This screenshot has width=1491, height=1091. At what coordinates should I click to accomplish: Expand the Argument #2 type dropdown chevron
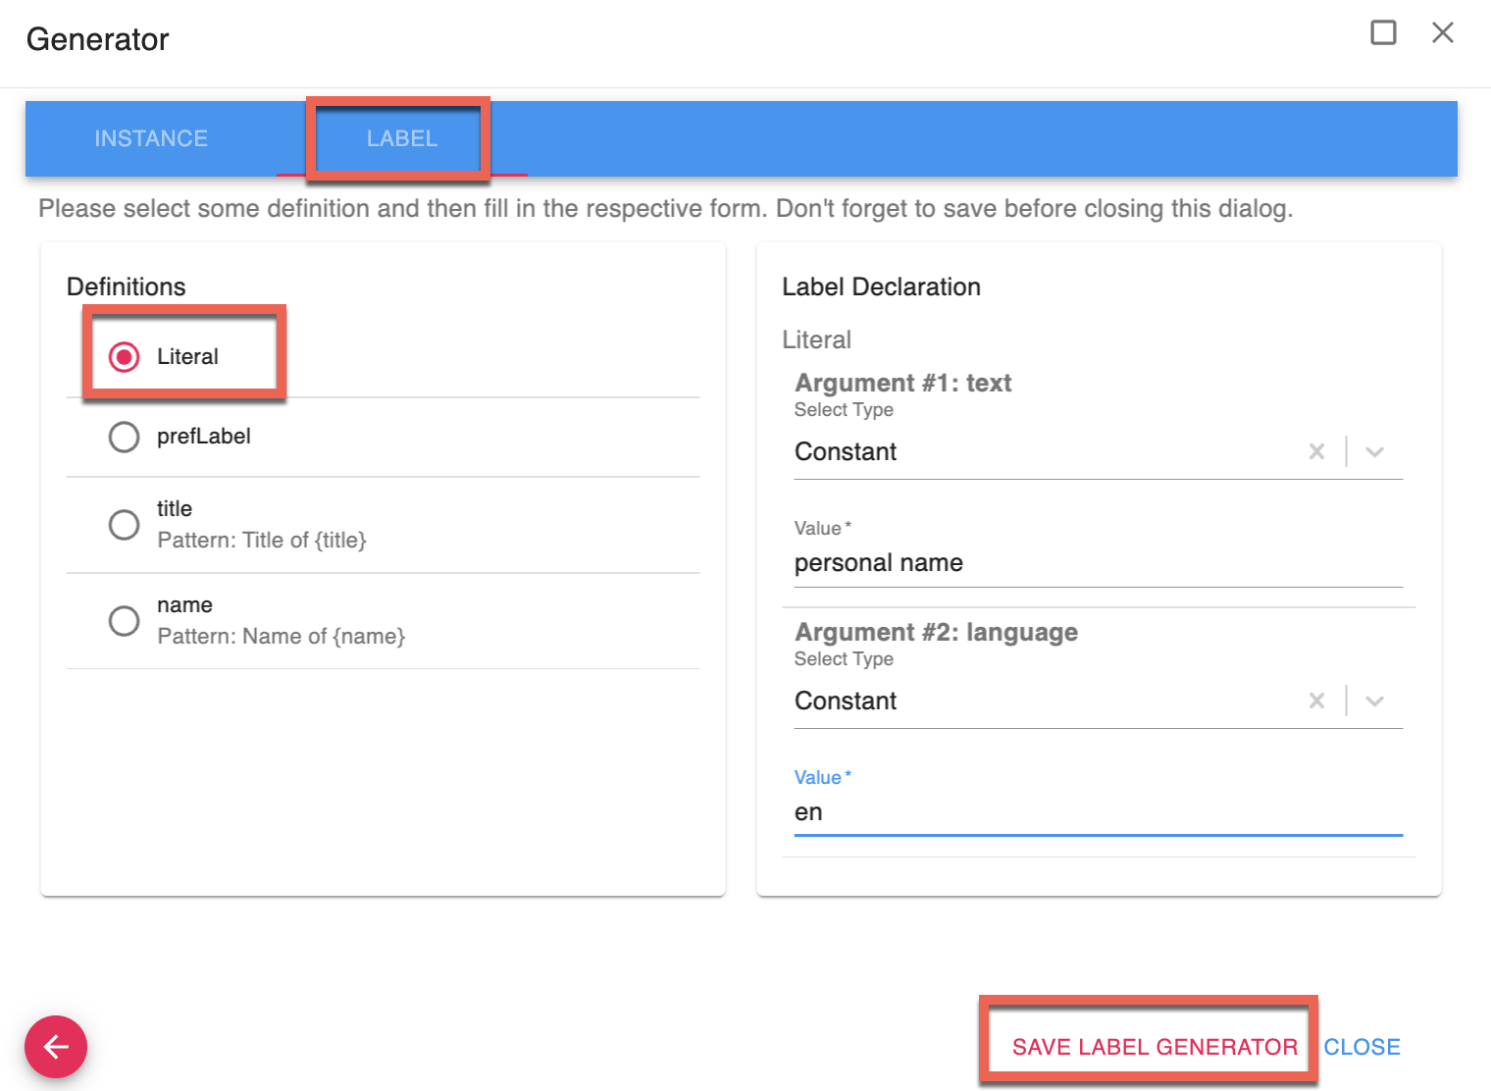tap(1374, 701)
